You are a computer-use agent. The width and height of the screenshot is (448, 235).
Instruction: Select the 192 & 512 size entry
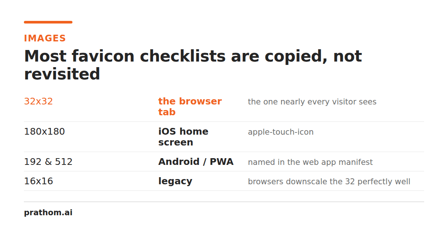click(48, 162)
